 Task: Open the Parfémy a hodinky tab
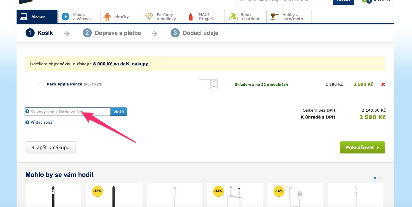pos(163,17)
